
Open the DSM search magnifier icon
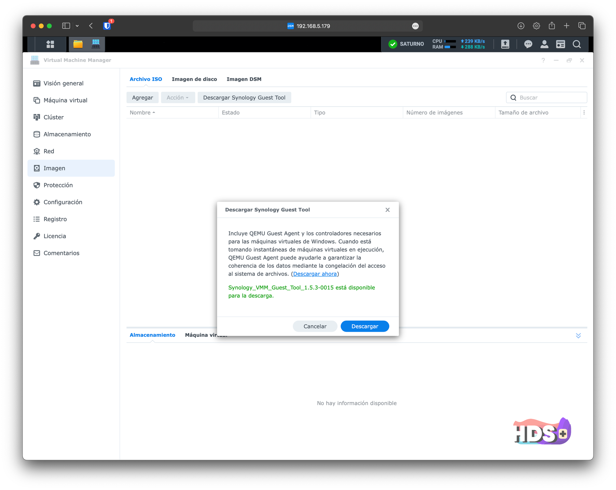577,44
